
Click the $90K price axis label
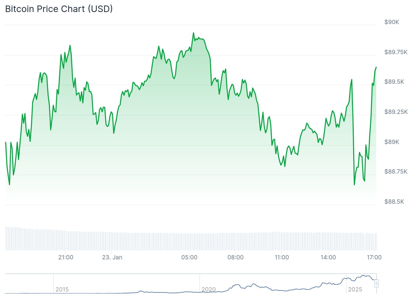click(392, 22)
